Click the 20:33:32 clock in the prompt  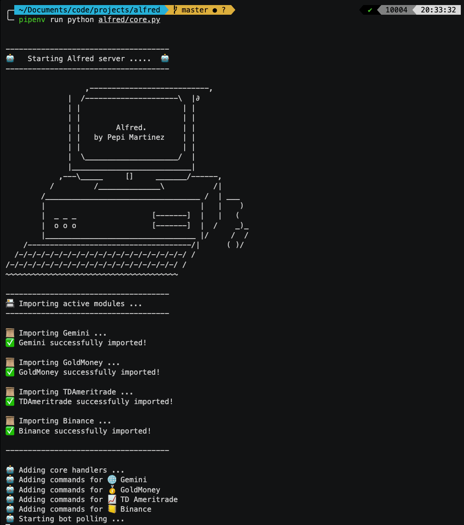point(438,10)
